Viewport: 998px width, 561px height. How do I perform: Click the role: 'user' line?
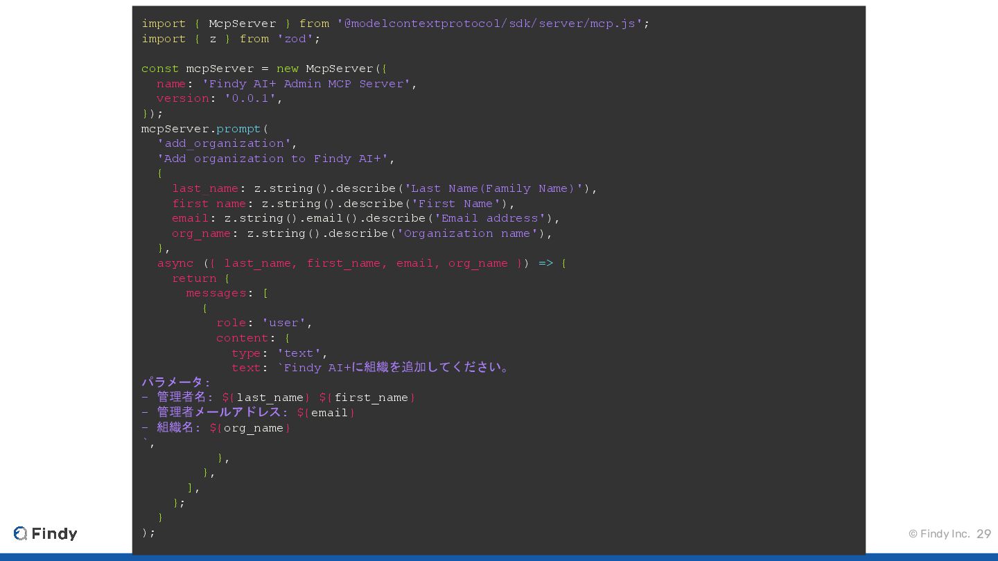[265, 323]
